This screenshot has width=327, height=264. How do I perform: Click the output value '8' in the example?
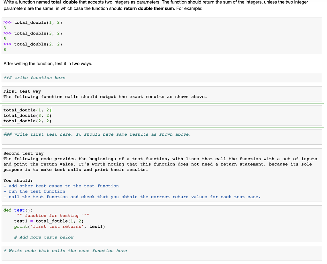(5, 49)
